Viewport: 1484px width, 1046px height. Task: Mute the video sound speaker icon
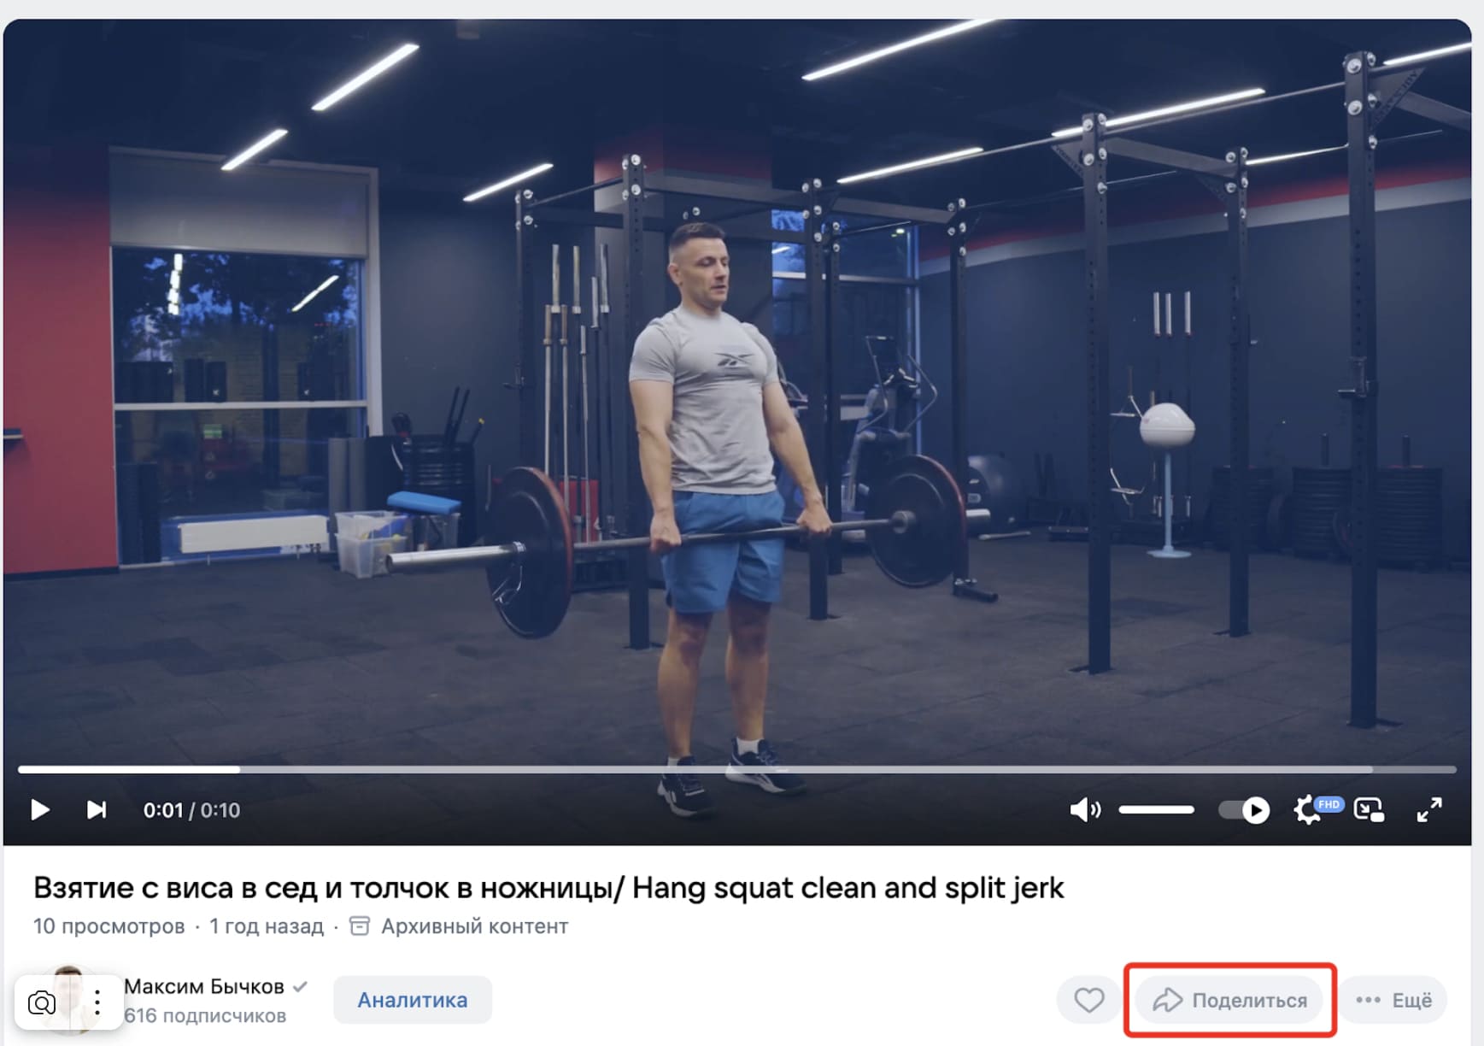click(x=1085, y=809)
